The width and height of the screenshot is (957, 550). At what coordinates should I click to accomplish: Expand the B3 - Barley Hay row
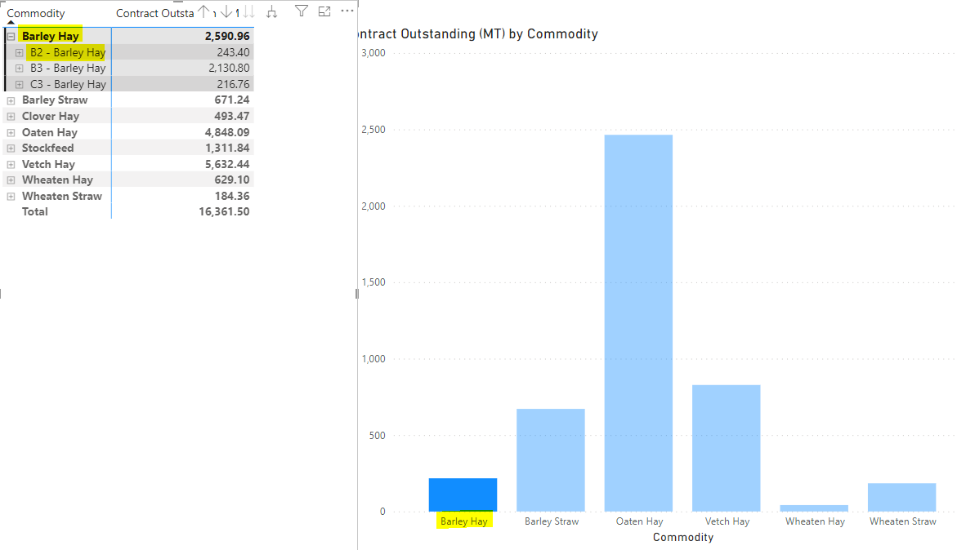pyautogui.click(x=19, y=69)
